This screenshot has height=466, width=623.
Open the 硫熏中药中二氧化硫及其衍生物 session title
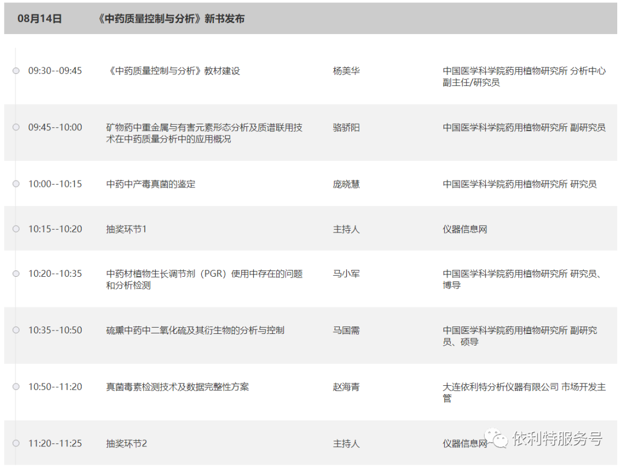tap(195, 330)
